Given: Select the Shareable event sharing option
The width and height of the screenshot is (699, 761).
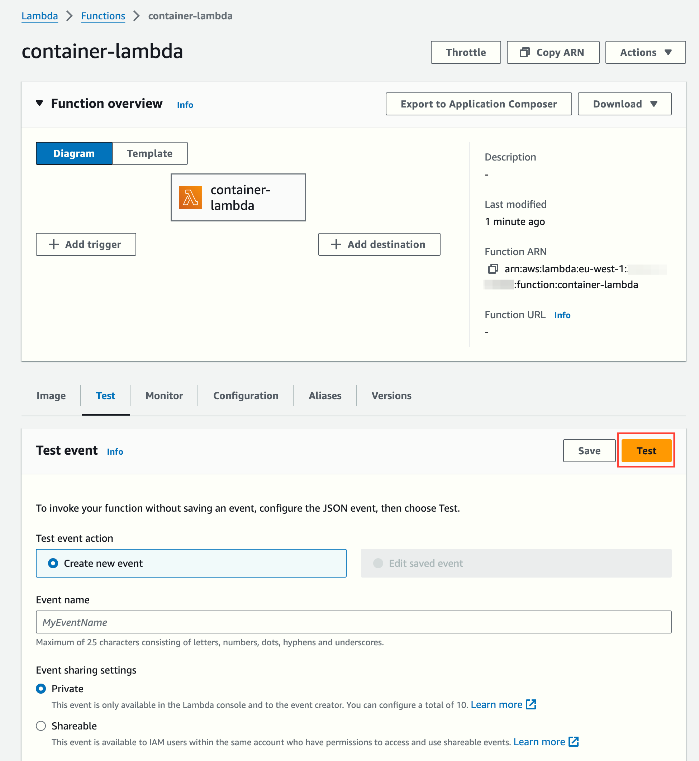Looking at the screenshot, I should (x=41, y=726).
